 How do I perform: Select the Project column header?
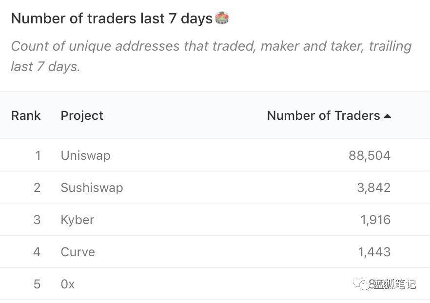(82, 115)
